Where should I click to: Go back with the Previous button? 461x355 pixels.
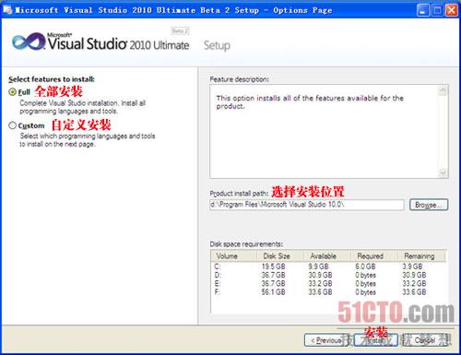pyautogui.click(x=326, y=340)
